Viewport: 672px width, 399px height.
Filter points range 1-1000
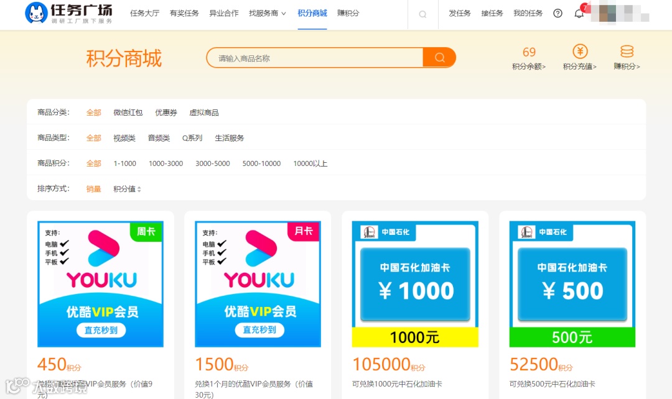click(124, 163)
